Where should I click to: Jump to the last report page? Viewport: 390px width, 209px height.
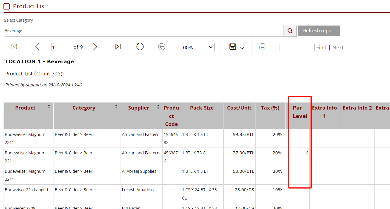click(118, 47)
